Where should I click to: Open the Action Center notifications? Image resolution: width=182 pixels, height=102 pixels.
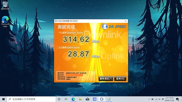tap(177, 99)
